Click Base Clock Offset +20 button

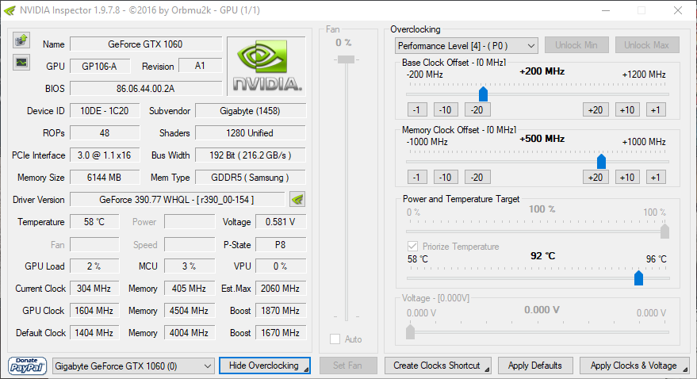596,109
